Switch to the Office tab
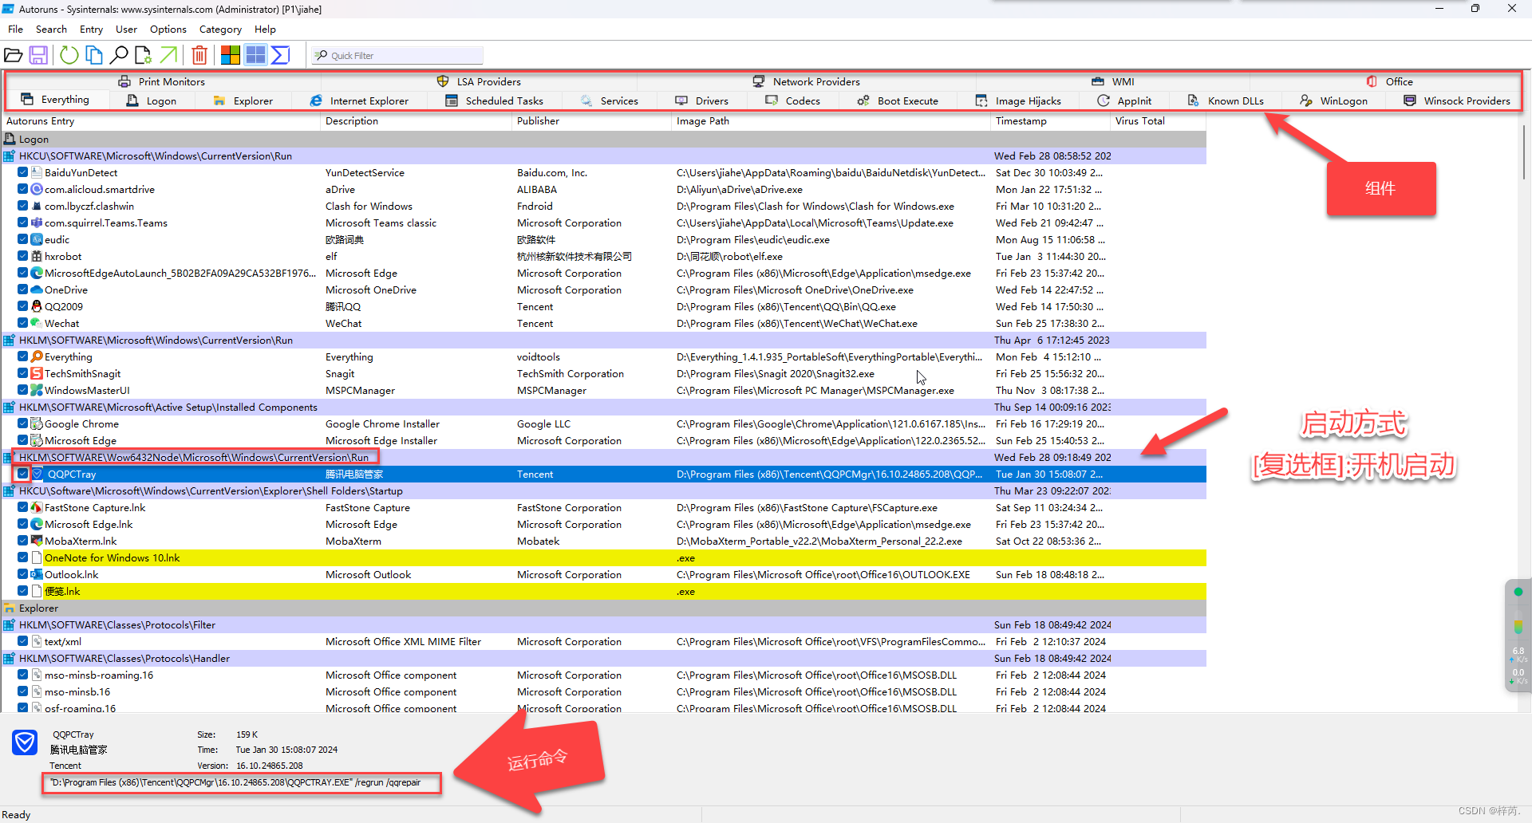This screenshot has height=823, width=1532. [x=1389, y=81]
